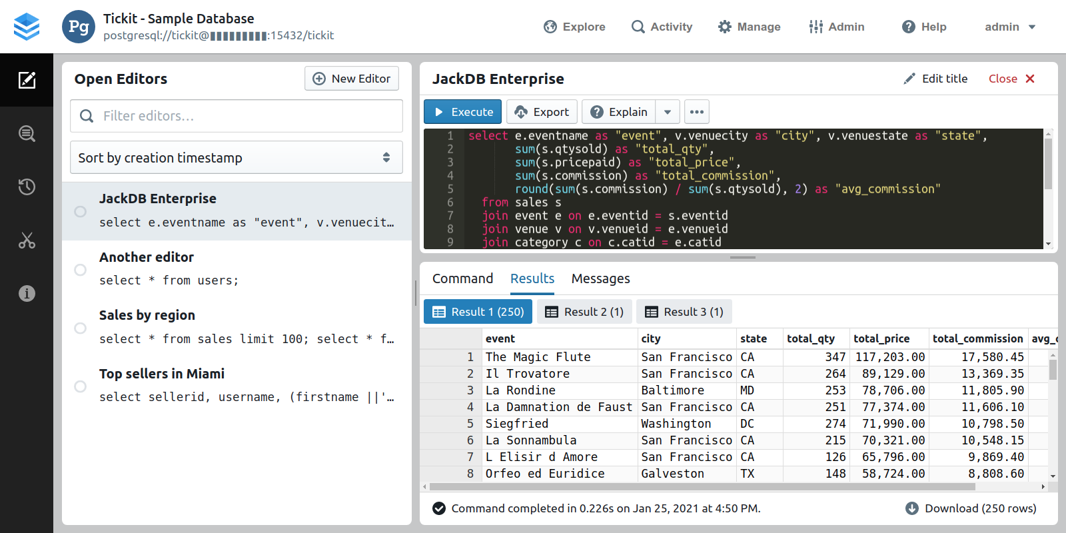
Task: Open the Sort by creation timestamp dropdown
Action: coord(236,158)
